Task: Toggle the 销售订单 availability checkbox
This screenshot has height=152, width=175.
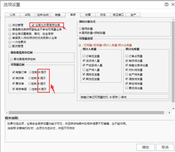Action: 13,72
